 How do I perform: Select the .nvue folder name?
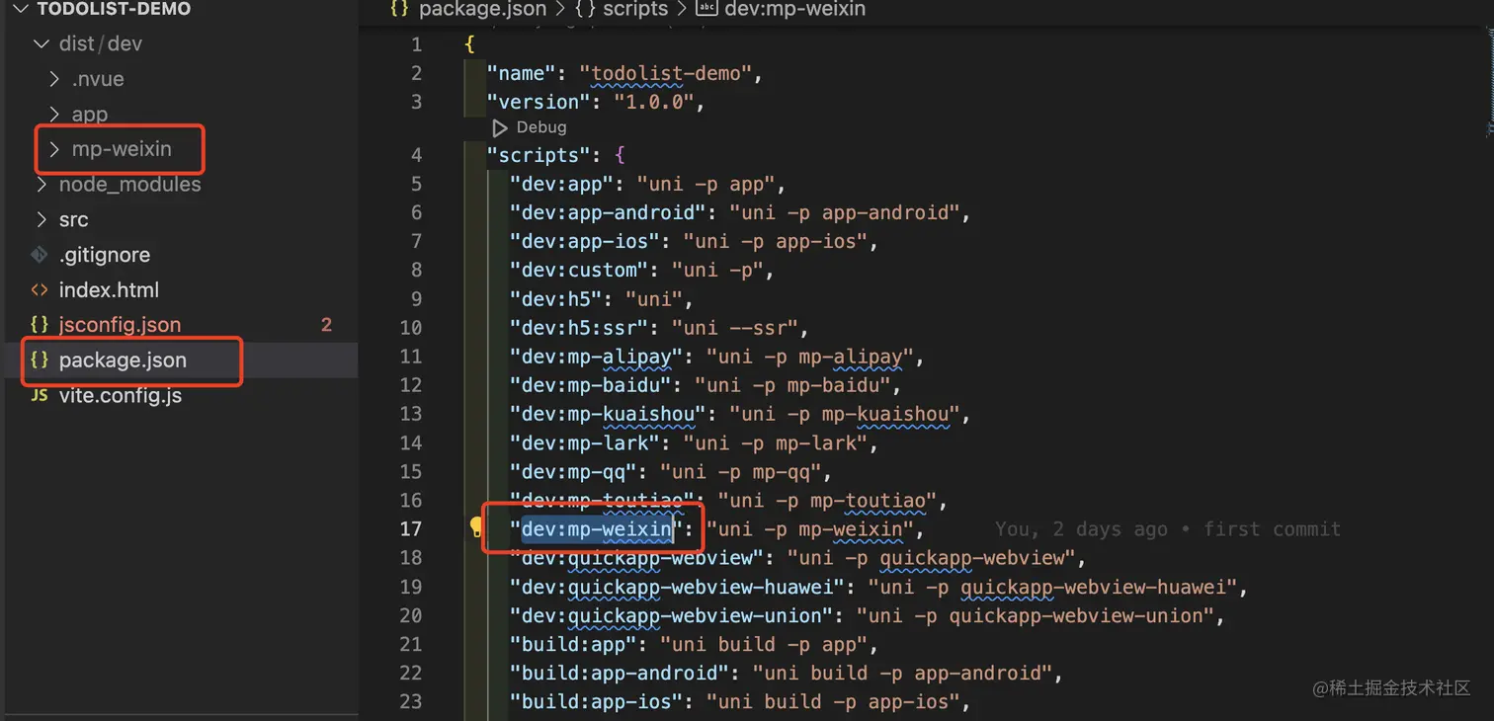[98, 79]
